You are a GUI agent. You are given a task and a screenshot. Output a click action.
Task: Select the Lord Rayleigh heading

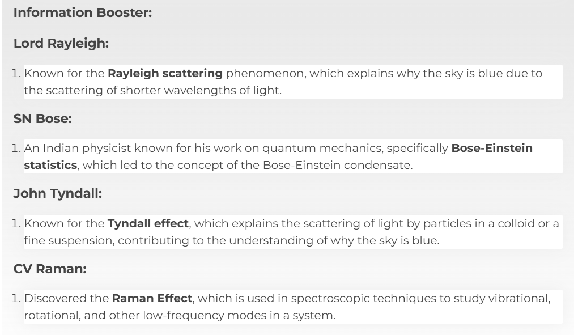tap(61, 43)
